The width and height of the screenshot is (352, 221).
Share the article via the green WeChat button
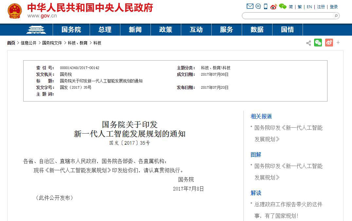tap(318, 43)
